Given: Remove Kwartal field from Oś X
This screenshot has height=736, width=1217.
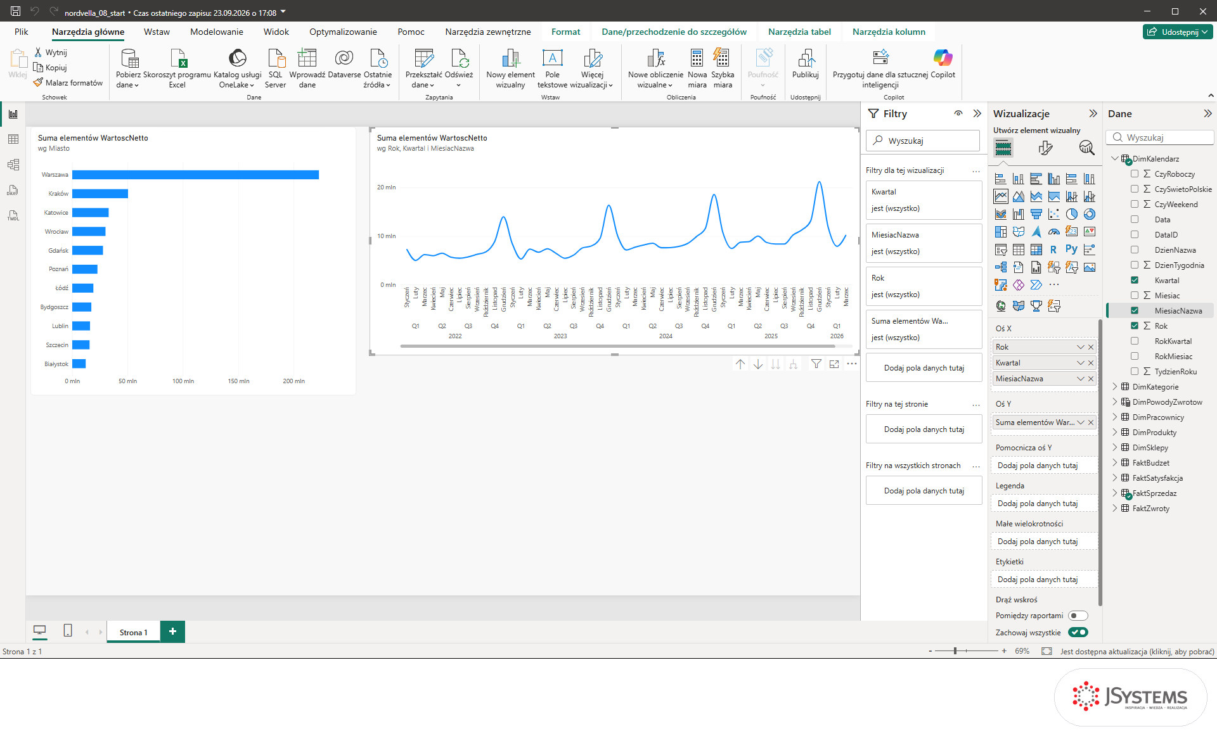Looking at the screenshot, I should (1091, 363).
